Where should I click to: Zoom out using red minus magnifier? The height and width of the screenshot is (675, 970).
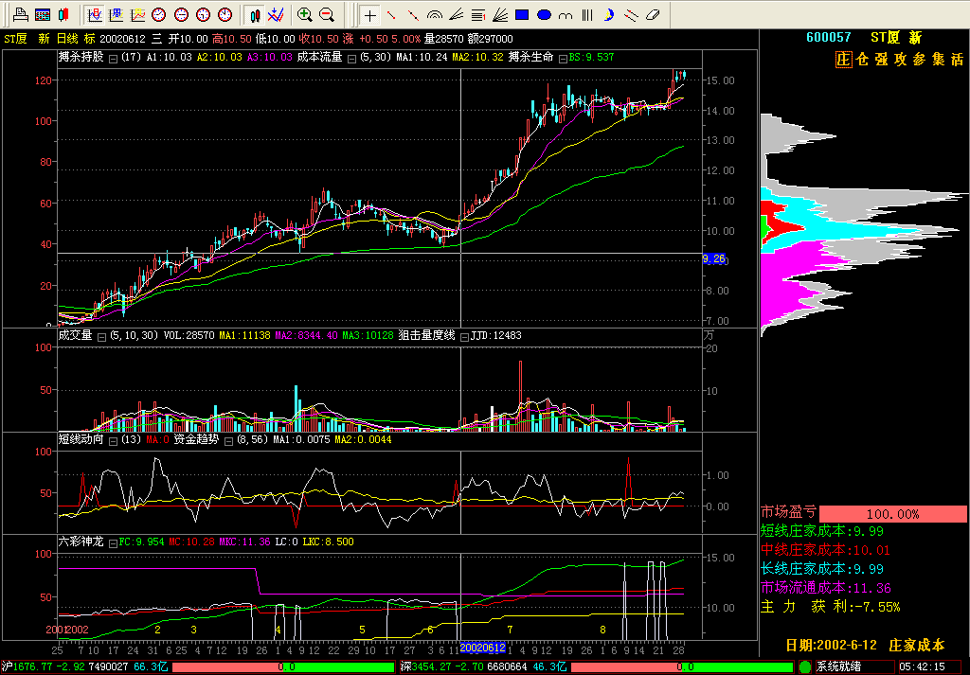tap(327, 14)
